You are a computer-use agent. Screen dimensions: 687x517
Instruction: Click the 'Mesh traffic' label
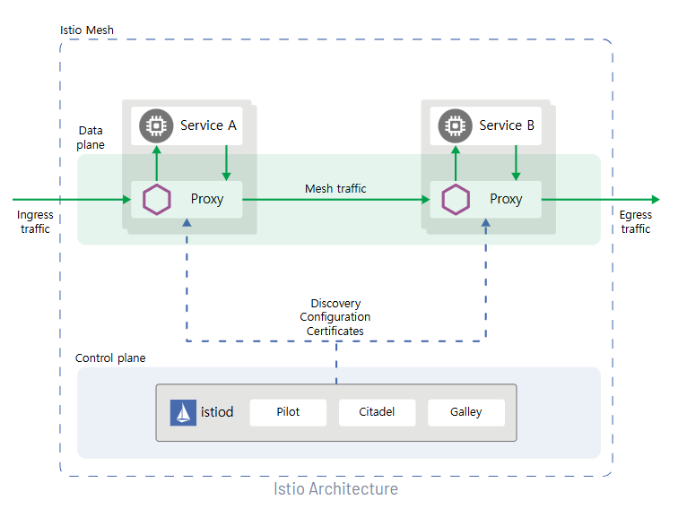tap(335, 189)
